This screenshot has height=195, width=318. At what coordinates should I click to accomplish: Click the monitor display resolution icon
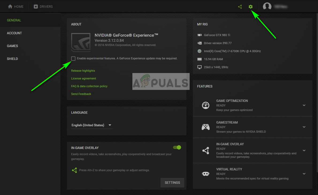[x=200, y=67]
